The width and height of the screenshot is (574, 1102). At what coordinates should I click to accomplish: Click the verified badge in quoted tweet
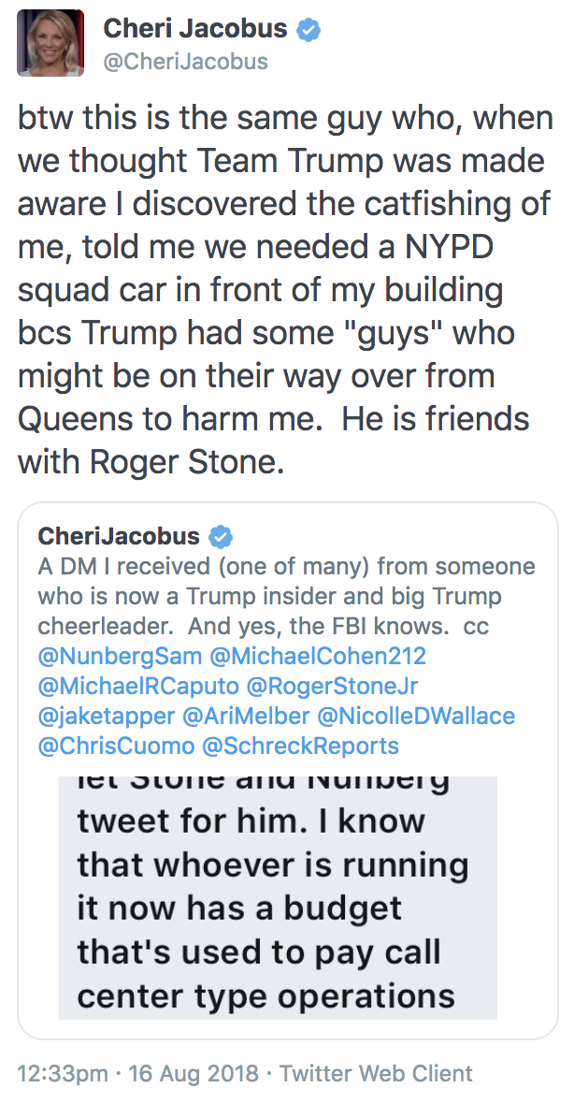(222, 538)
